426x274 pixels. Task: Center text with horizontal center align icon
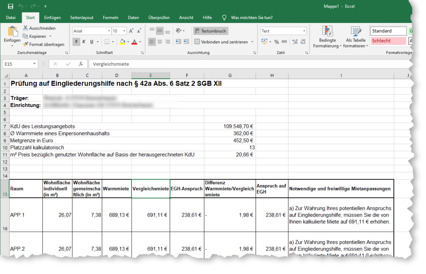160,42
